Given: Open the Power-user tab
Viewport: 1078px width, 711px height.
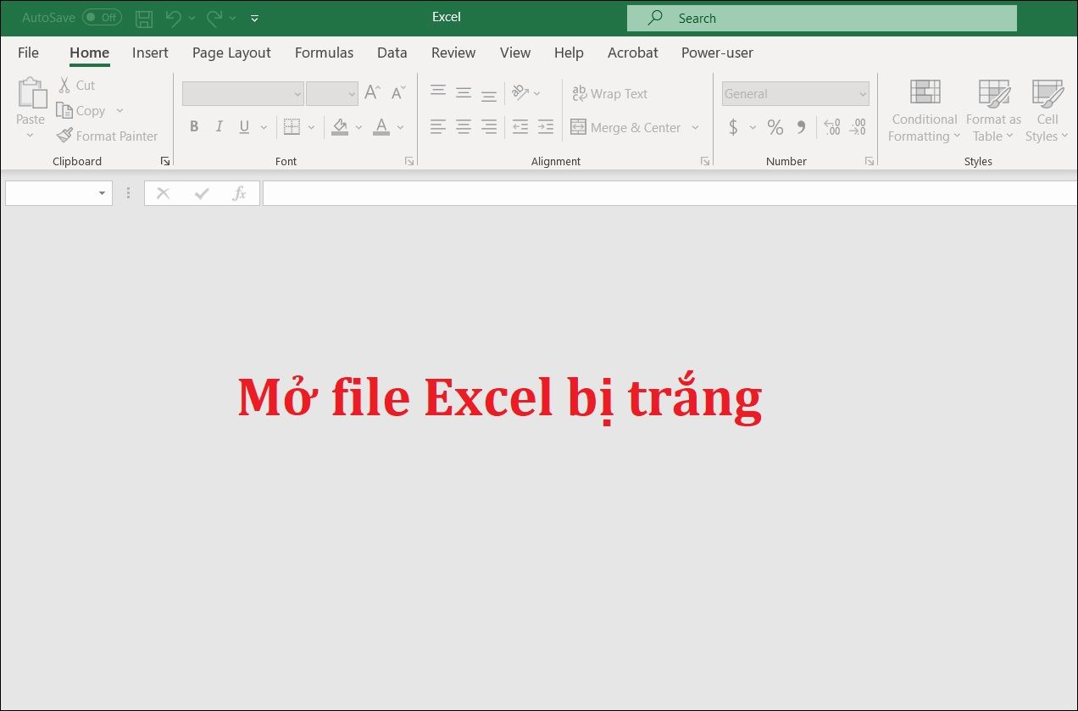Looking at the screenshot, I should coord(717,53).
